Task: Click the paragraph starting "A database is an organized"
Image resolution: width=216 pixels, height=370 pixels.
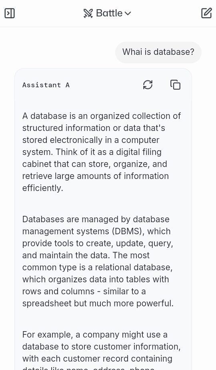Action: (102, 152)
